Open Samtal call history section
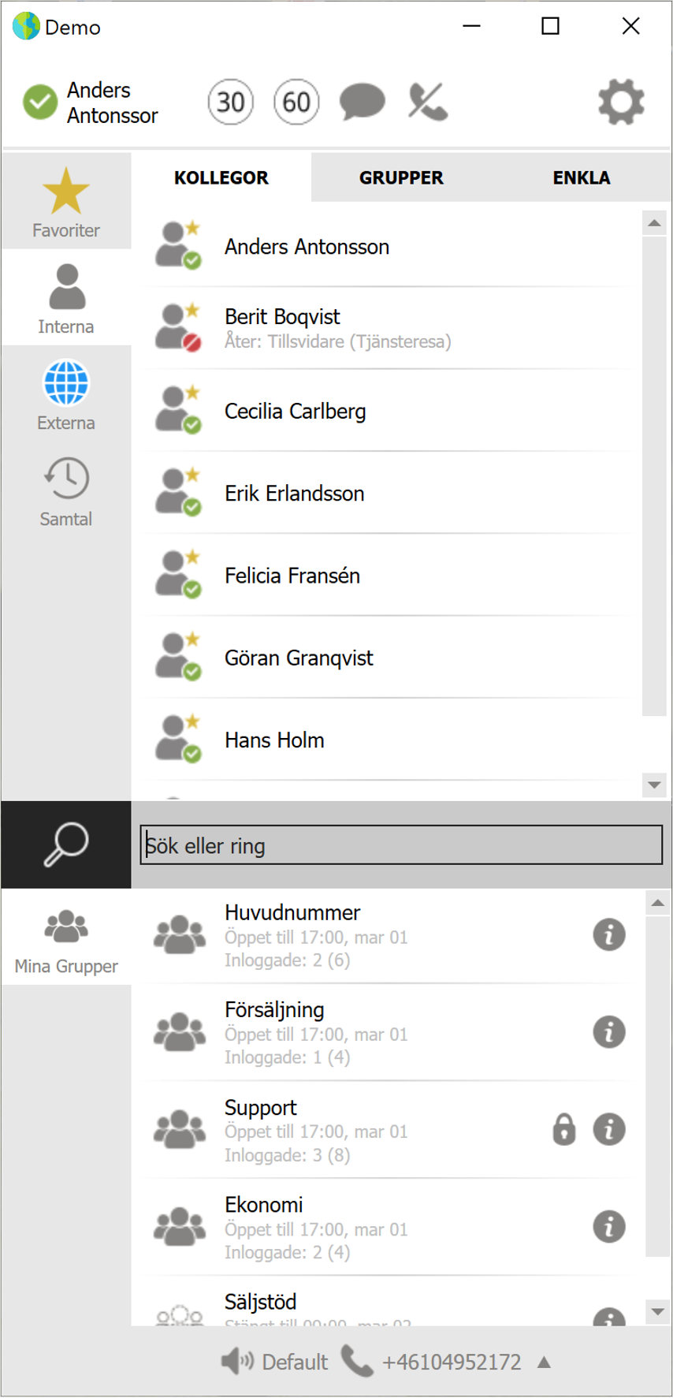This screenshot has width=673, height=1398. coord(66,490)
